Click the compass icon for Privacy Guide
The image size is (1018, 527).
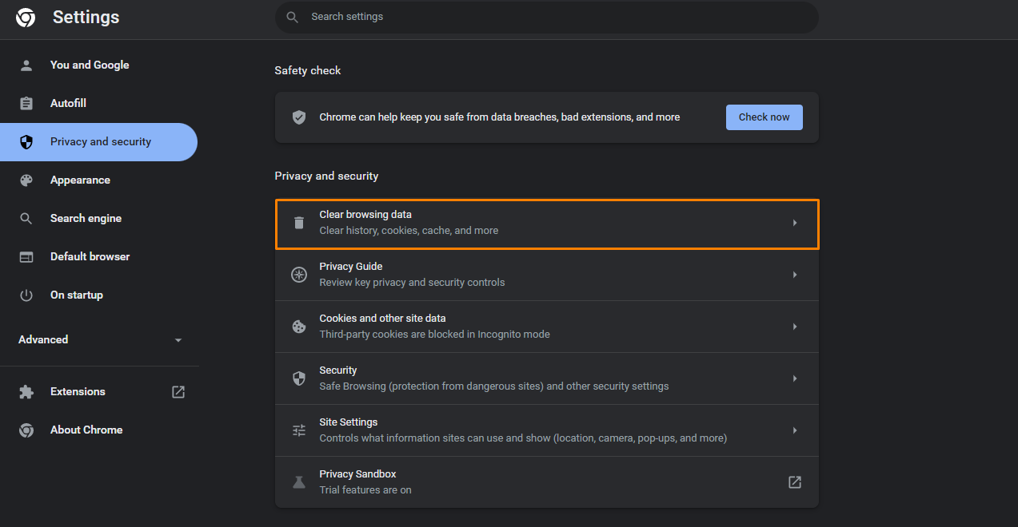point(299,275)
